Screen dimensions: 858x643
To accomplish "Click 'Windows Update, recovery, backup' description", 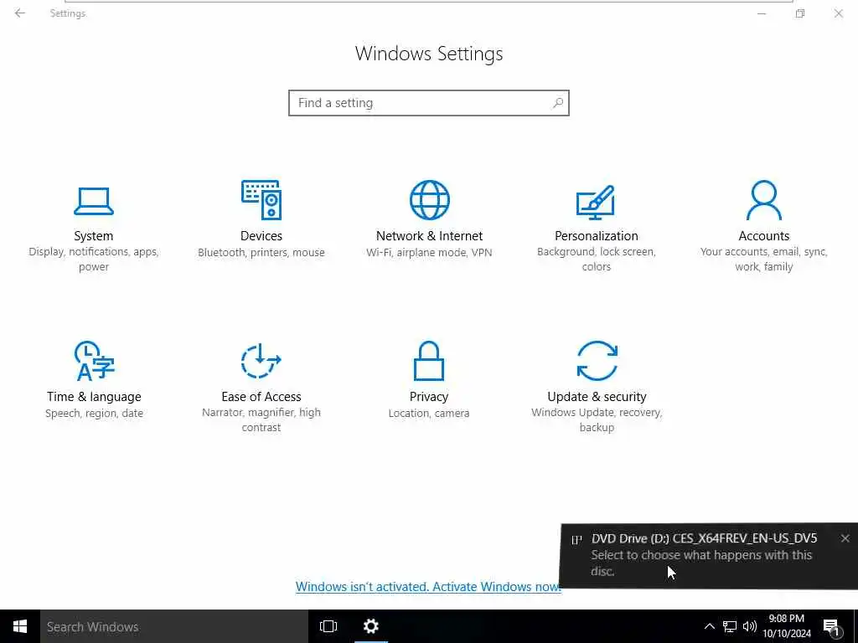I will point(597,420).
